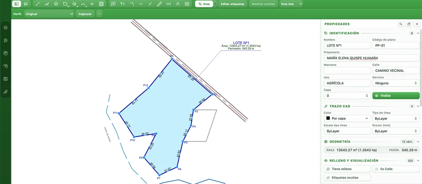
Task: Toggle Tiene relleno option
Action: (x=347, y=169)
